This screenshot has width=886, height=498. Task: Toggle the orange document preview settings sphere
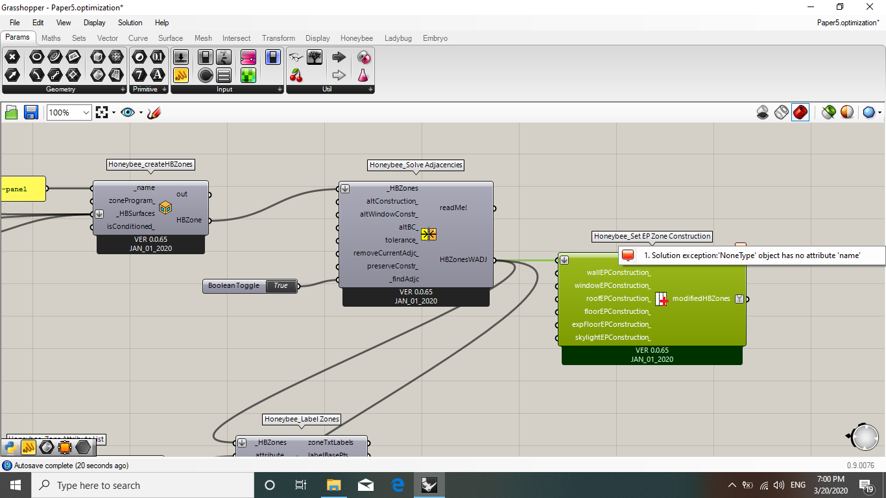click(x=847, y=112)
